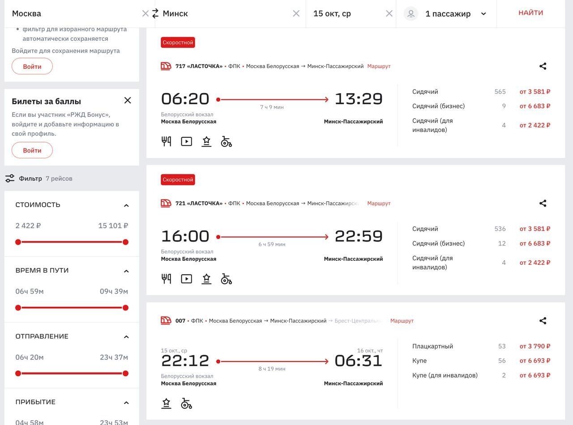Click the restaurant icon on train 721

tap(166, 279)
